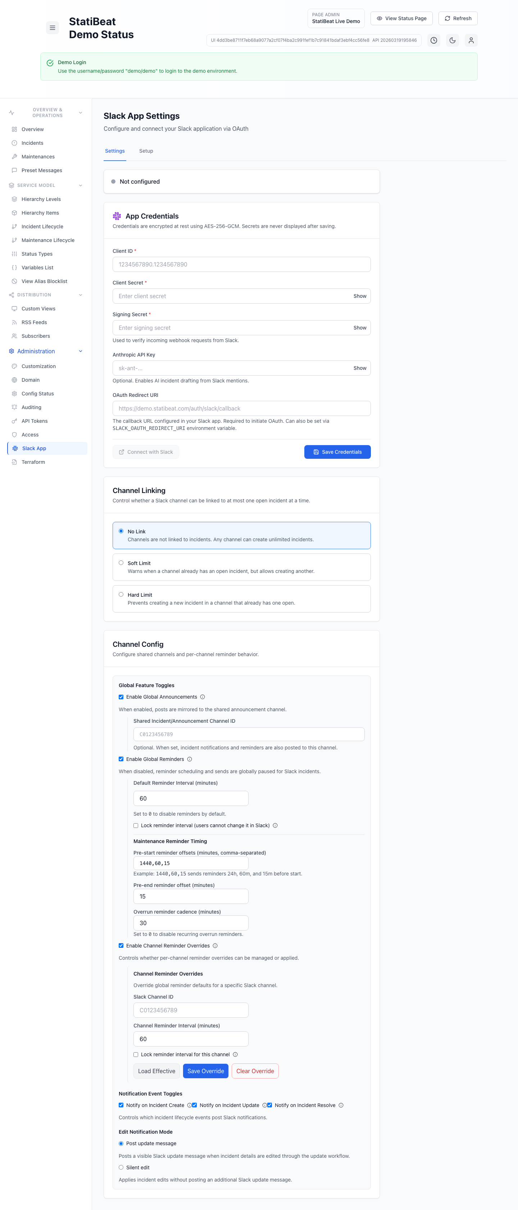Select the Soft Limit radio option
Image resolution: width=518 pixels, height=1210 pixels.
121,562
